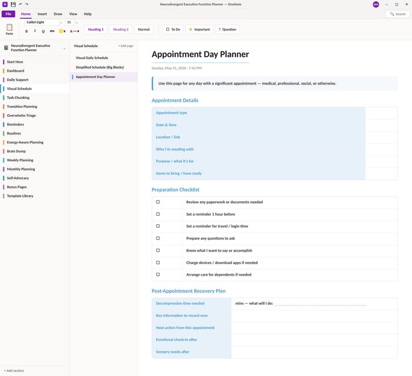Open the Monthly Planning section
Screen dimensions: 412x376
pyautogui.click(x=35, y=169)
